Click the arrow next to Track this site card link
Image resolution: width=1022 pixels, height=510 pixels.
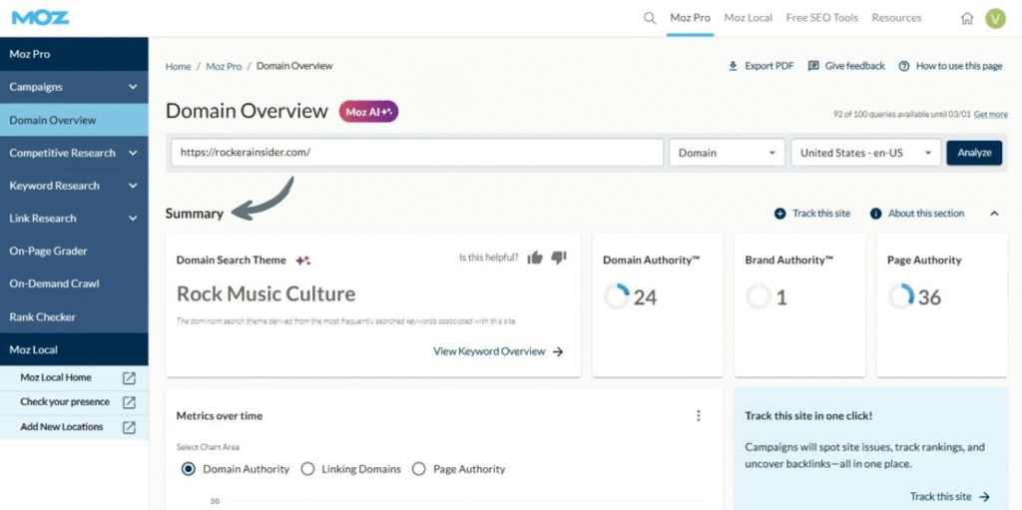click(984, 496)
